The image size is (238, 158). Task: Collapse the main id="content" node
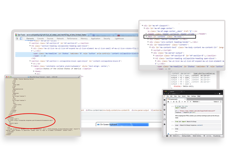[x=146, y=36]
